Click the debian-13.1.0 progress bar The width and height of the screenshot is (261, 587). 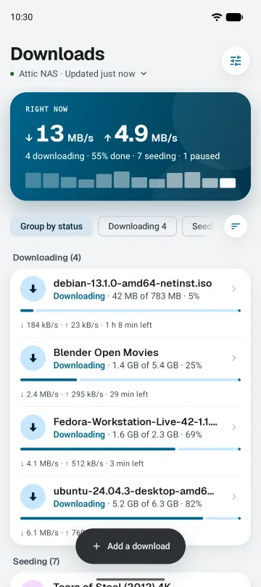[x=130, y=310]
